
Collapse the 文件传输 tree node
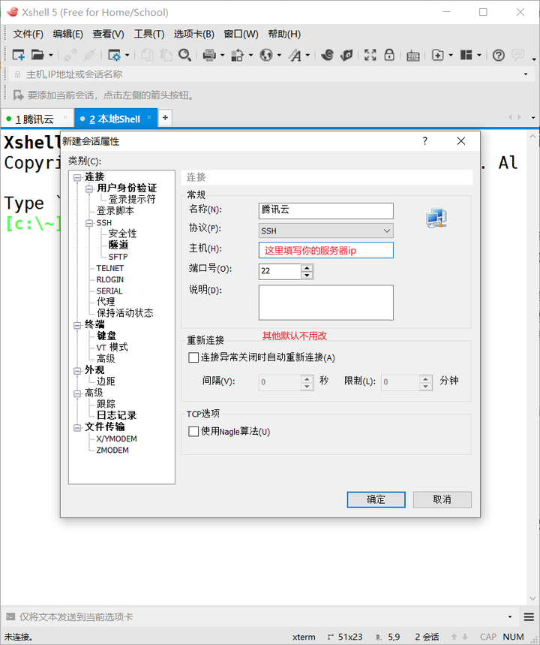[x=76, y=428]
